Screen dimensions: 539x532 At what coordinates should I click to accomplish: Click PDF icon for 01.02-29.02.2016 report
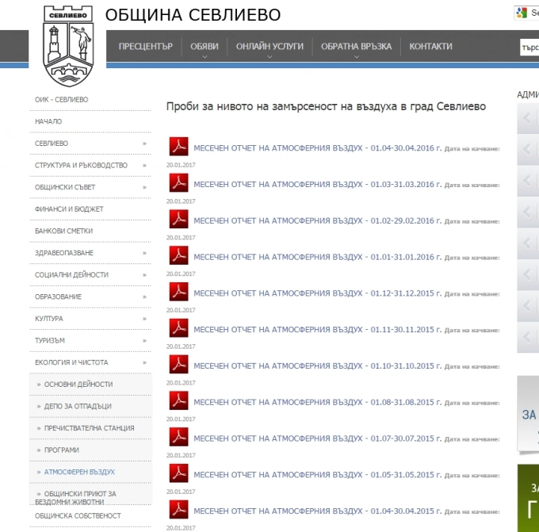pyautogui.click(x=178, y=220)
